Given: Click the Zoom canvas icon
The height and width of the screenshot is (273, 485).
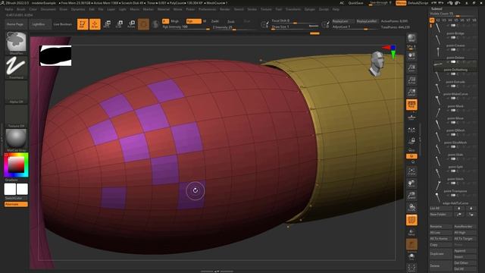Looking at the screenshot, I should pos(411,68).
